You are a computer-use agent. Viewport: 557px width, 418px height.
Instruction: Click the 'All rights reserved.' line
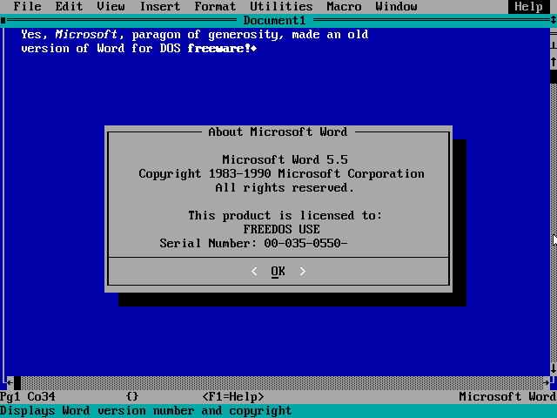[285, 188]
